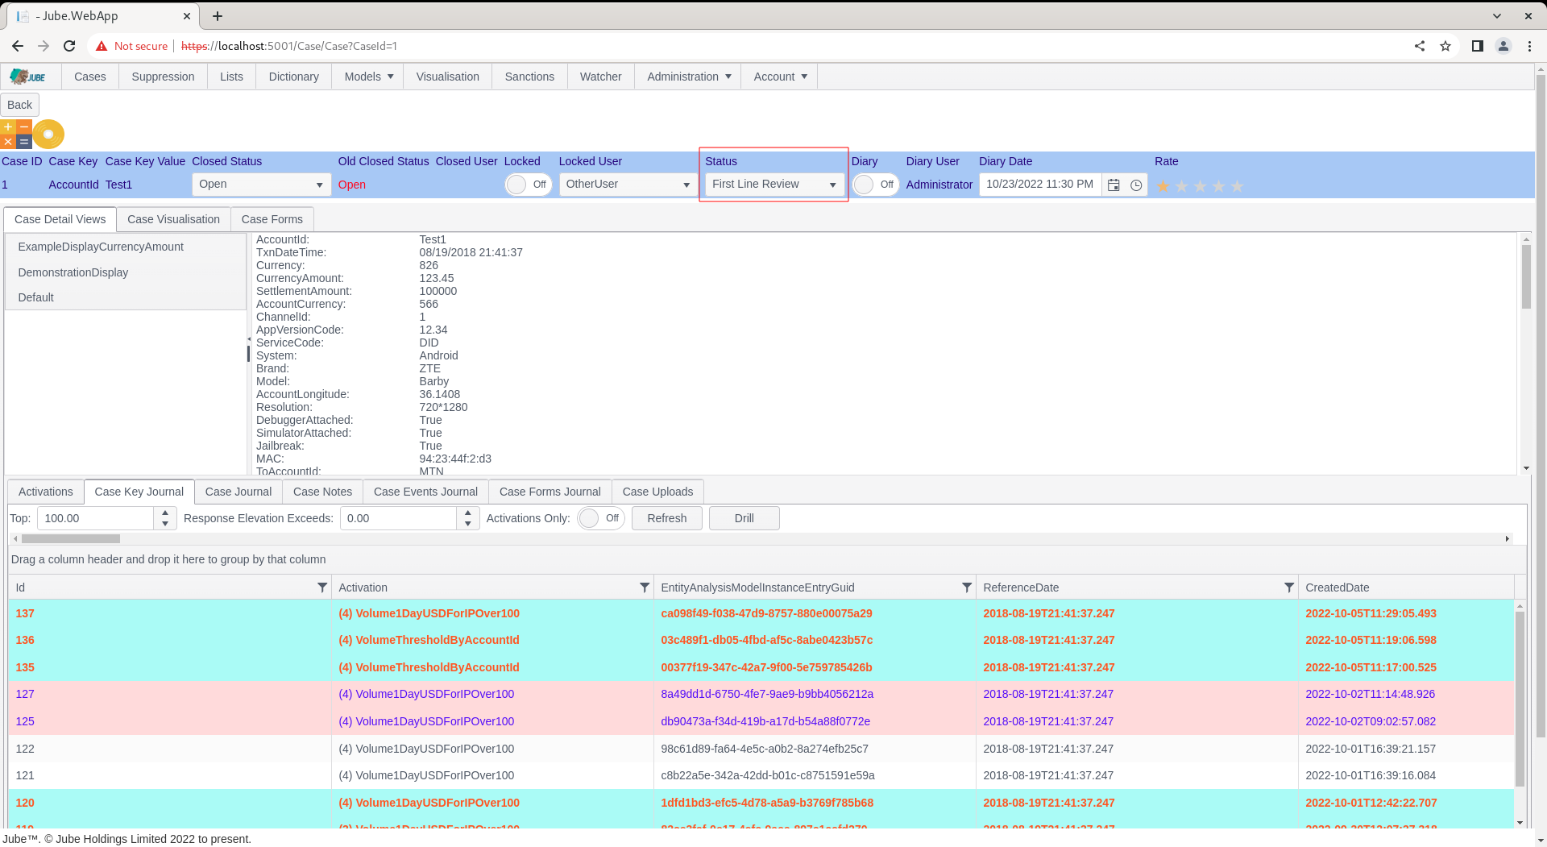Rate the case four stars

pyautogui.click(x=1218, y=186)
